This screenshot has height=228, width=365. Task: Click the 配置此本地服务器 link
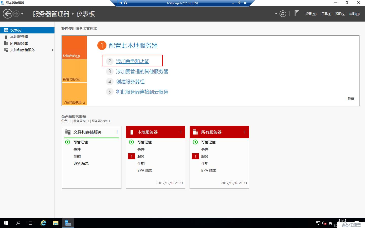point(133,46)
